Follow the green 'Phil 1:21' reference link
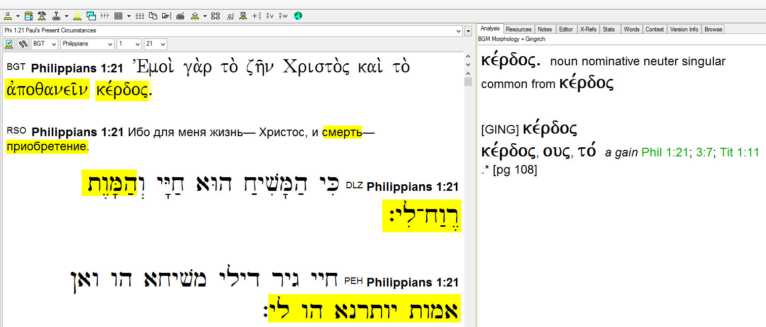Viewport: 766px width, 327px height. coord(665,152)
